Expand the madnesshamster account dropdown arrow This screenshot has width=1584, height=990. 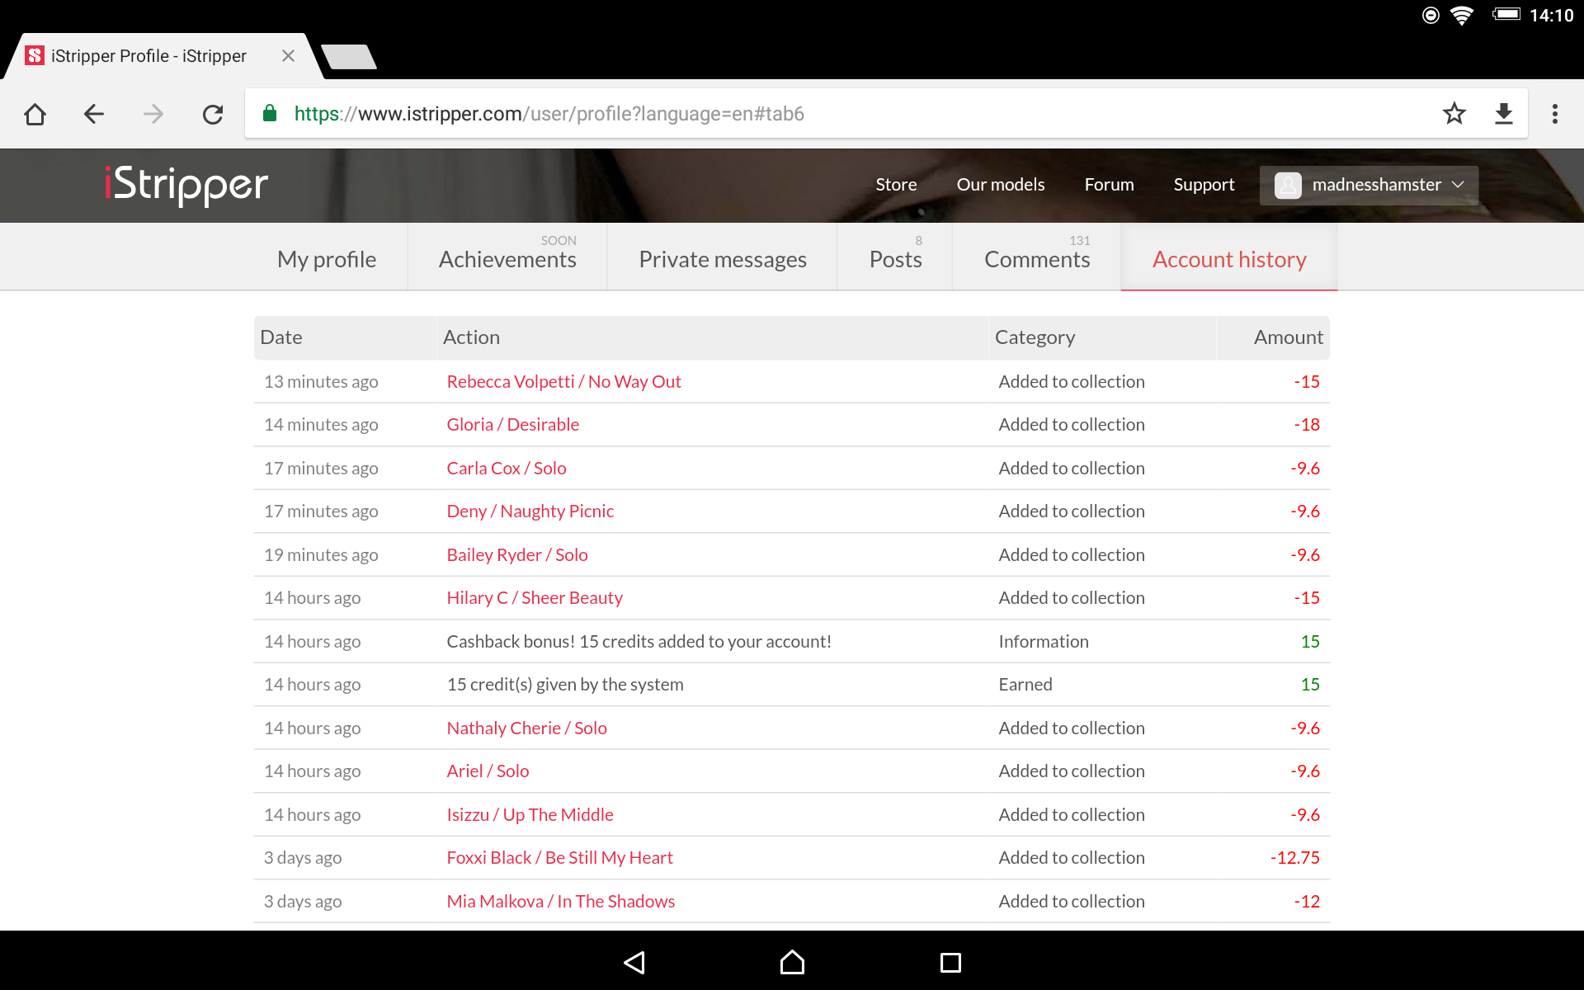coord(1458,185)
